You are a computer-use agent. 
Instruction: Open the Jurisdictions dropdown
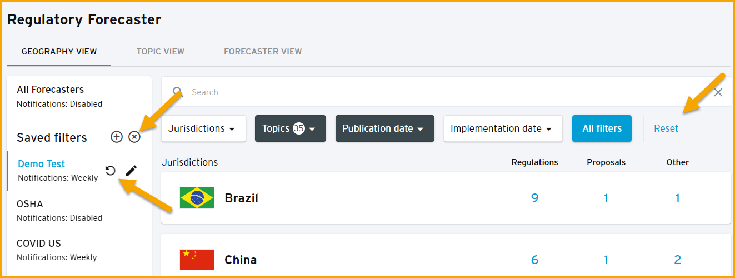(x=204, y=128)
